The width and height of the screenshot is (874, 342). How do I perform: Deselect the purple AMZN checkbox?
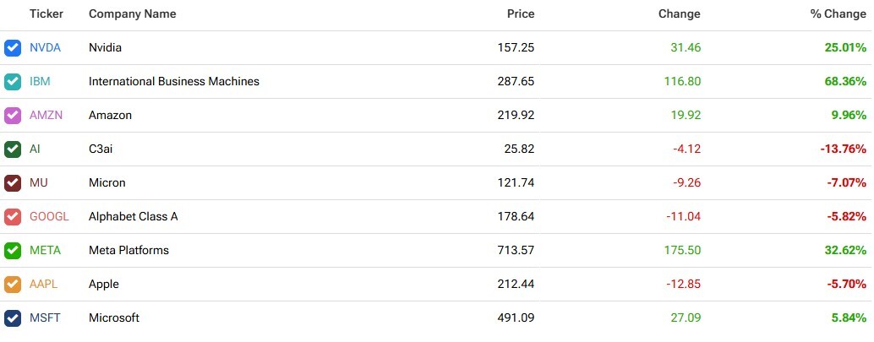coord(13,116)
